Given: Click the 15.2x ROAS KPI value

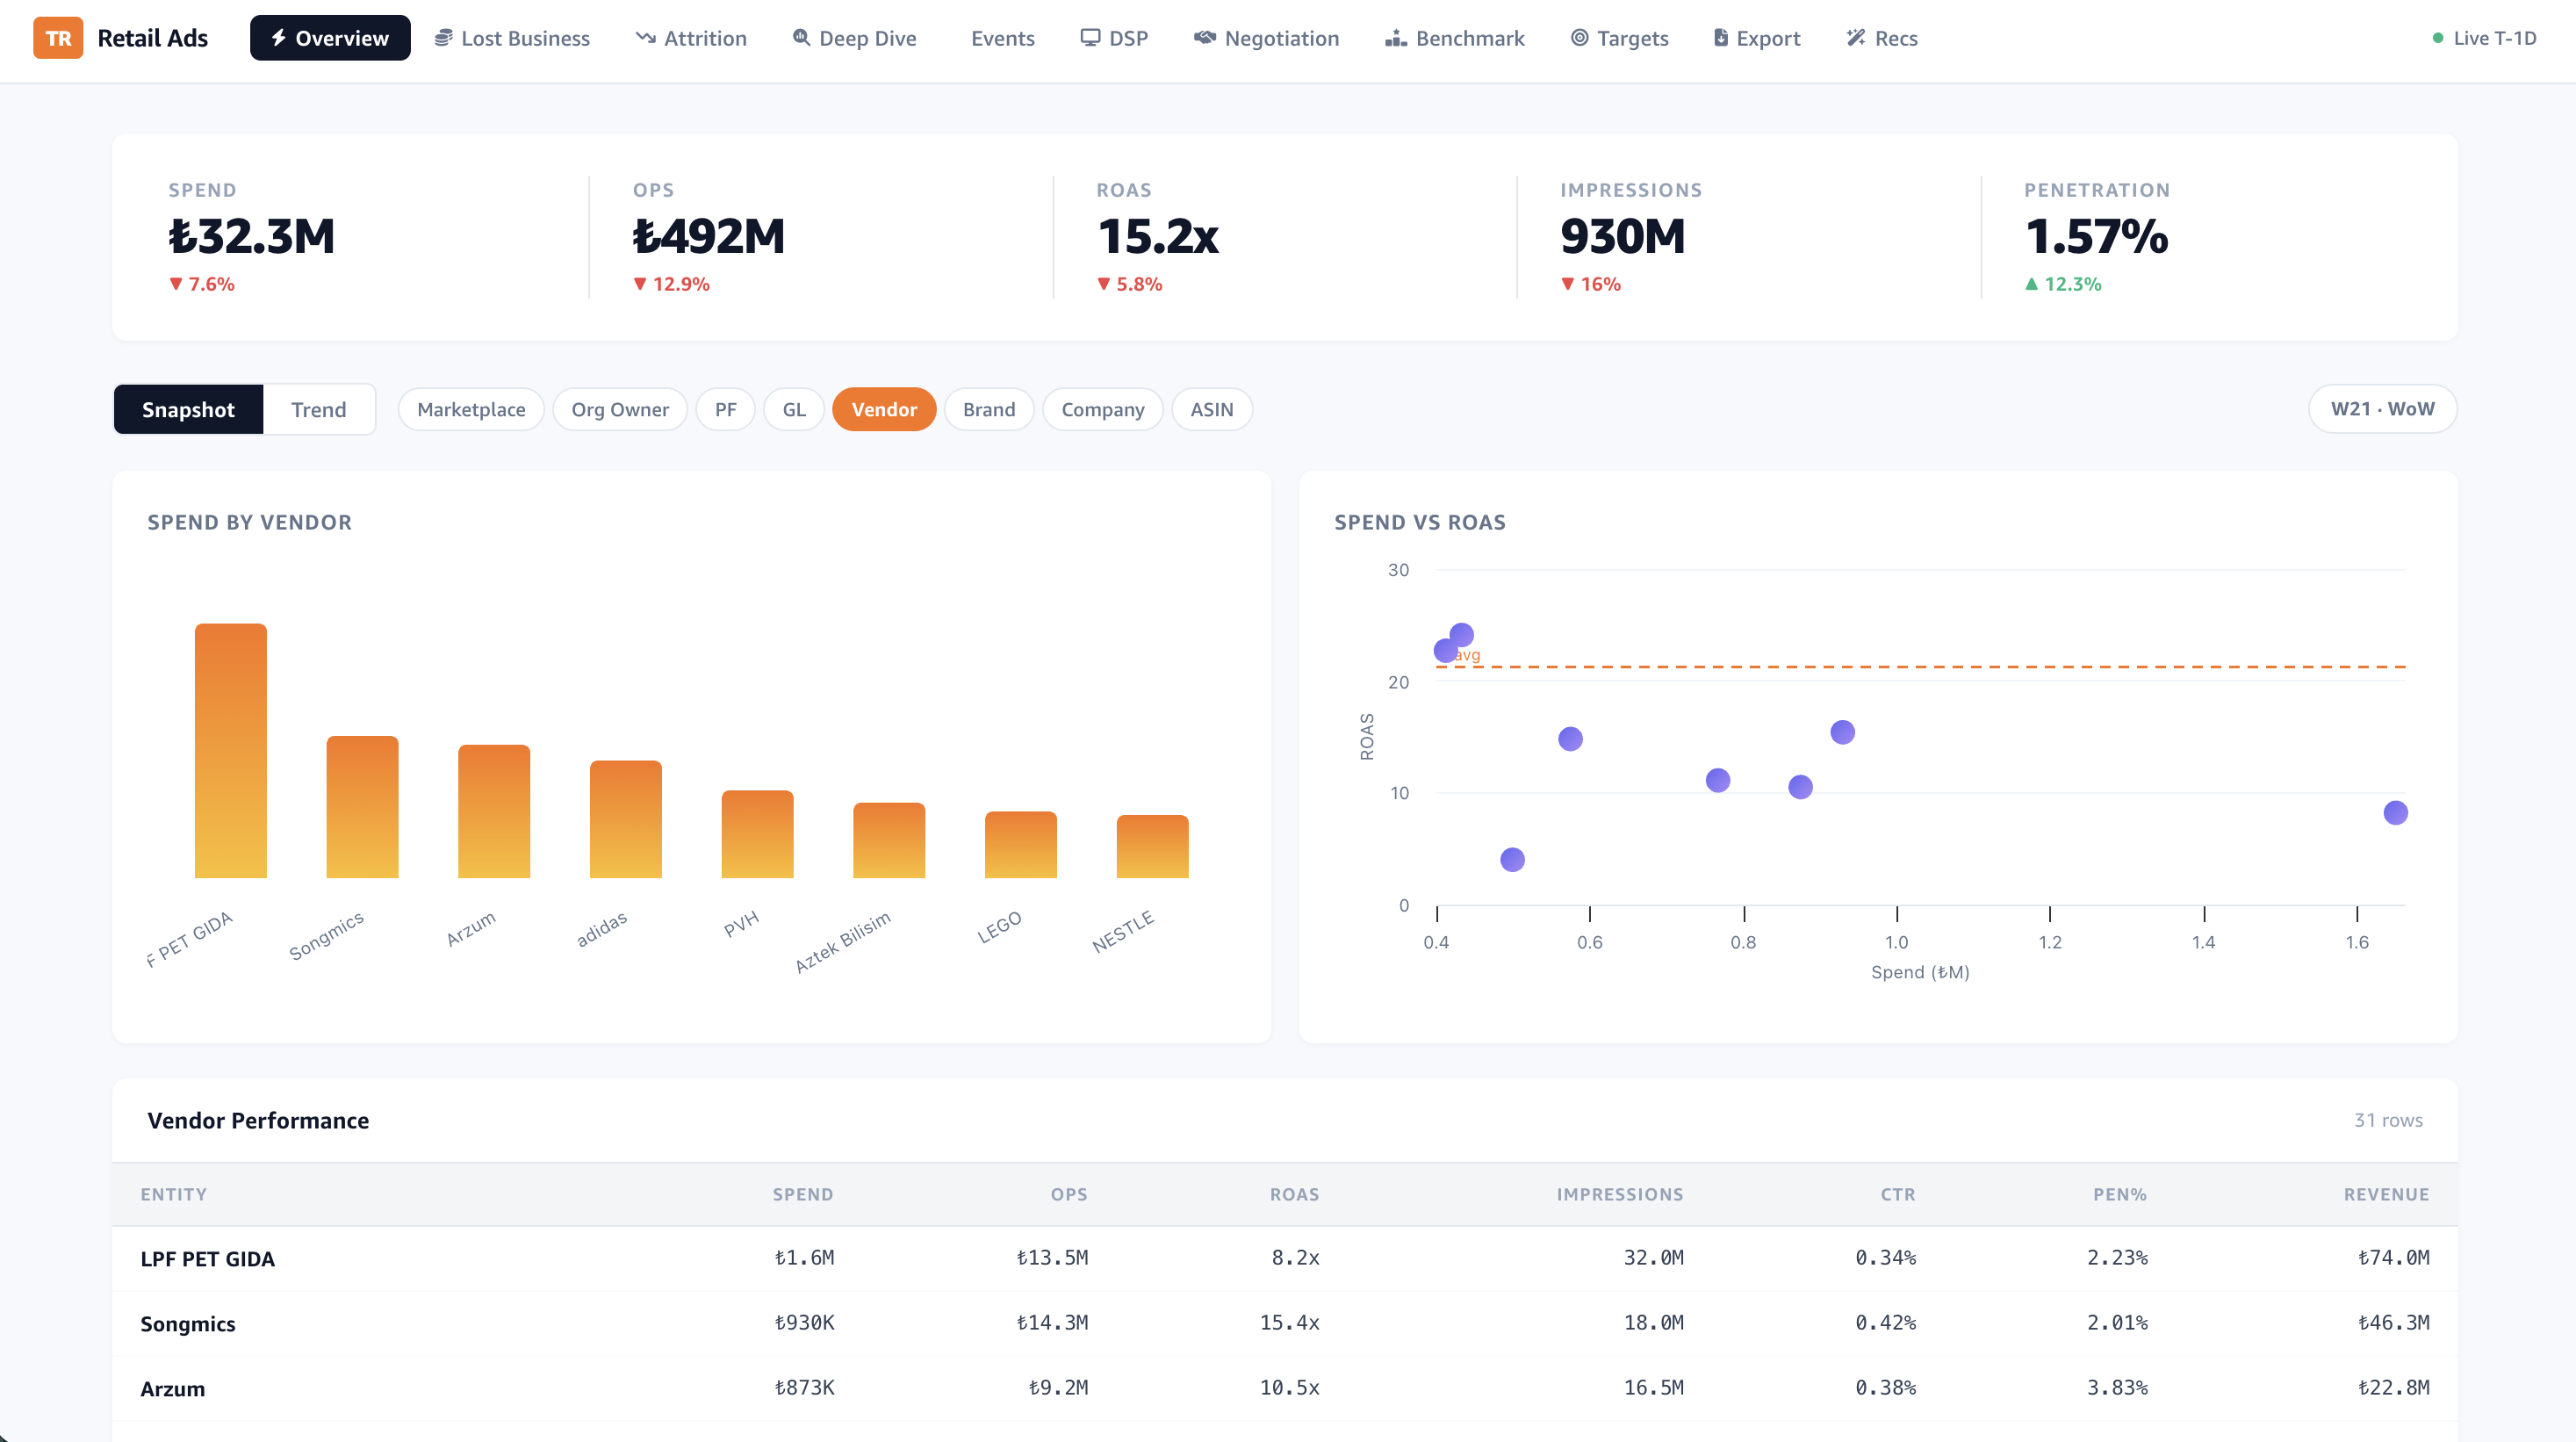Looking at the screenshot, I should 1158,236.
